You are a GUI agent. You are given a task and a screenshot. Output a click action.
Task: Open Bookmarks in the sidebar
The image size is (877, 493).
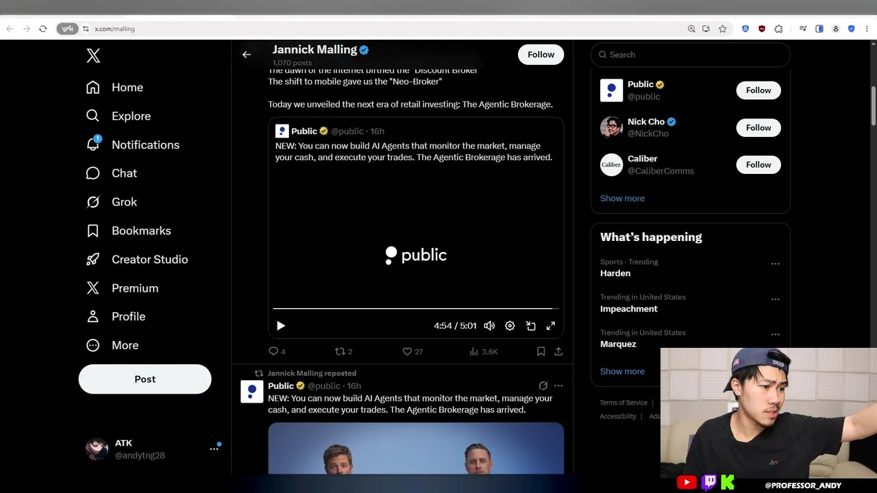(128, 231)
